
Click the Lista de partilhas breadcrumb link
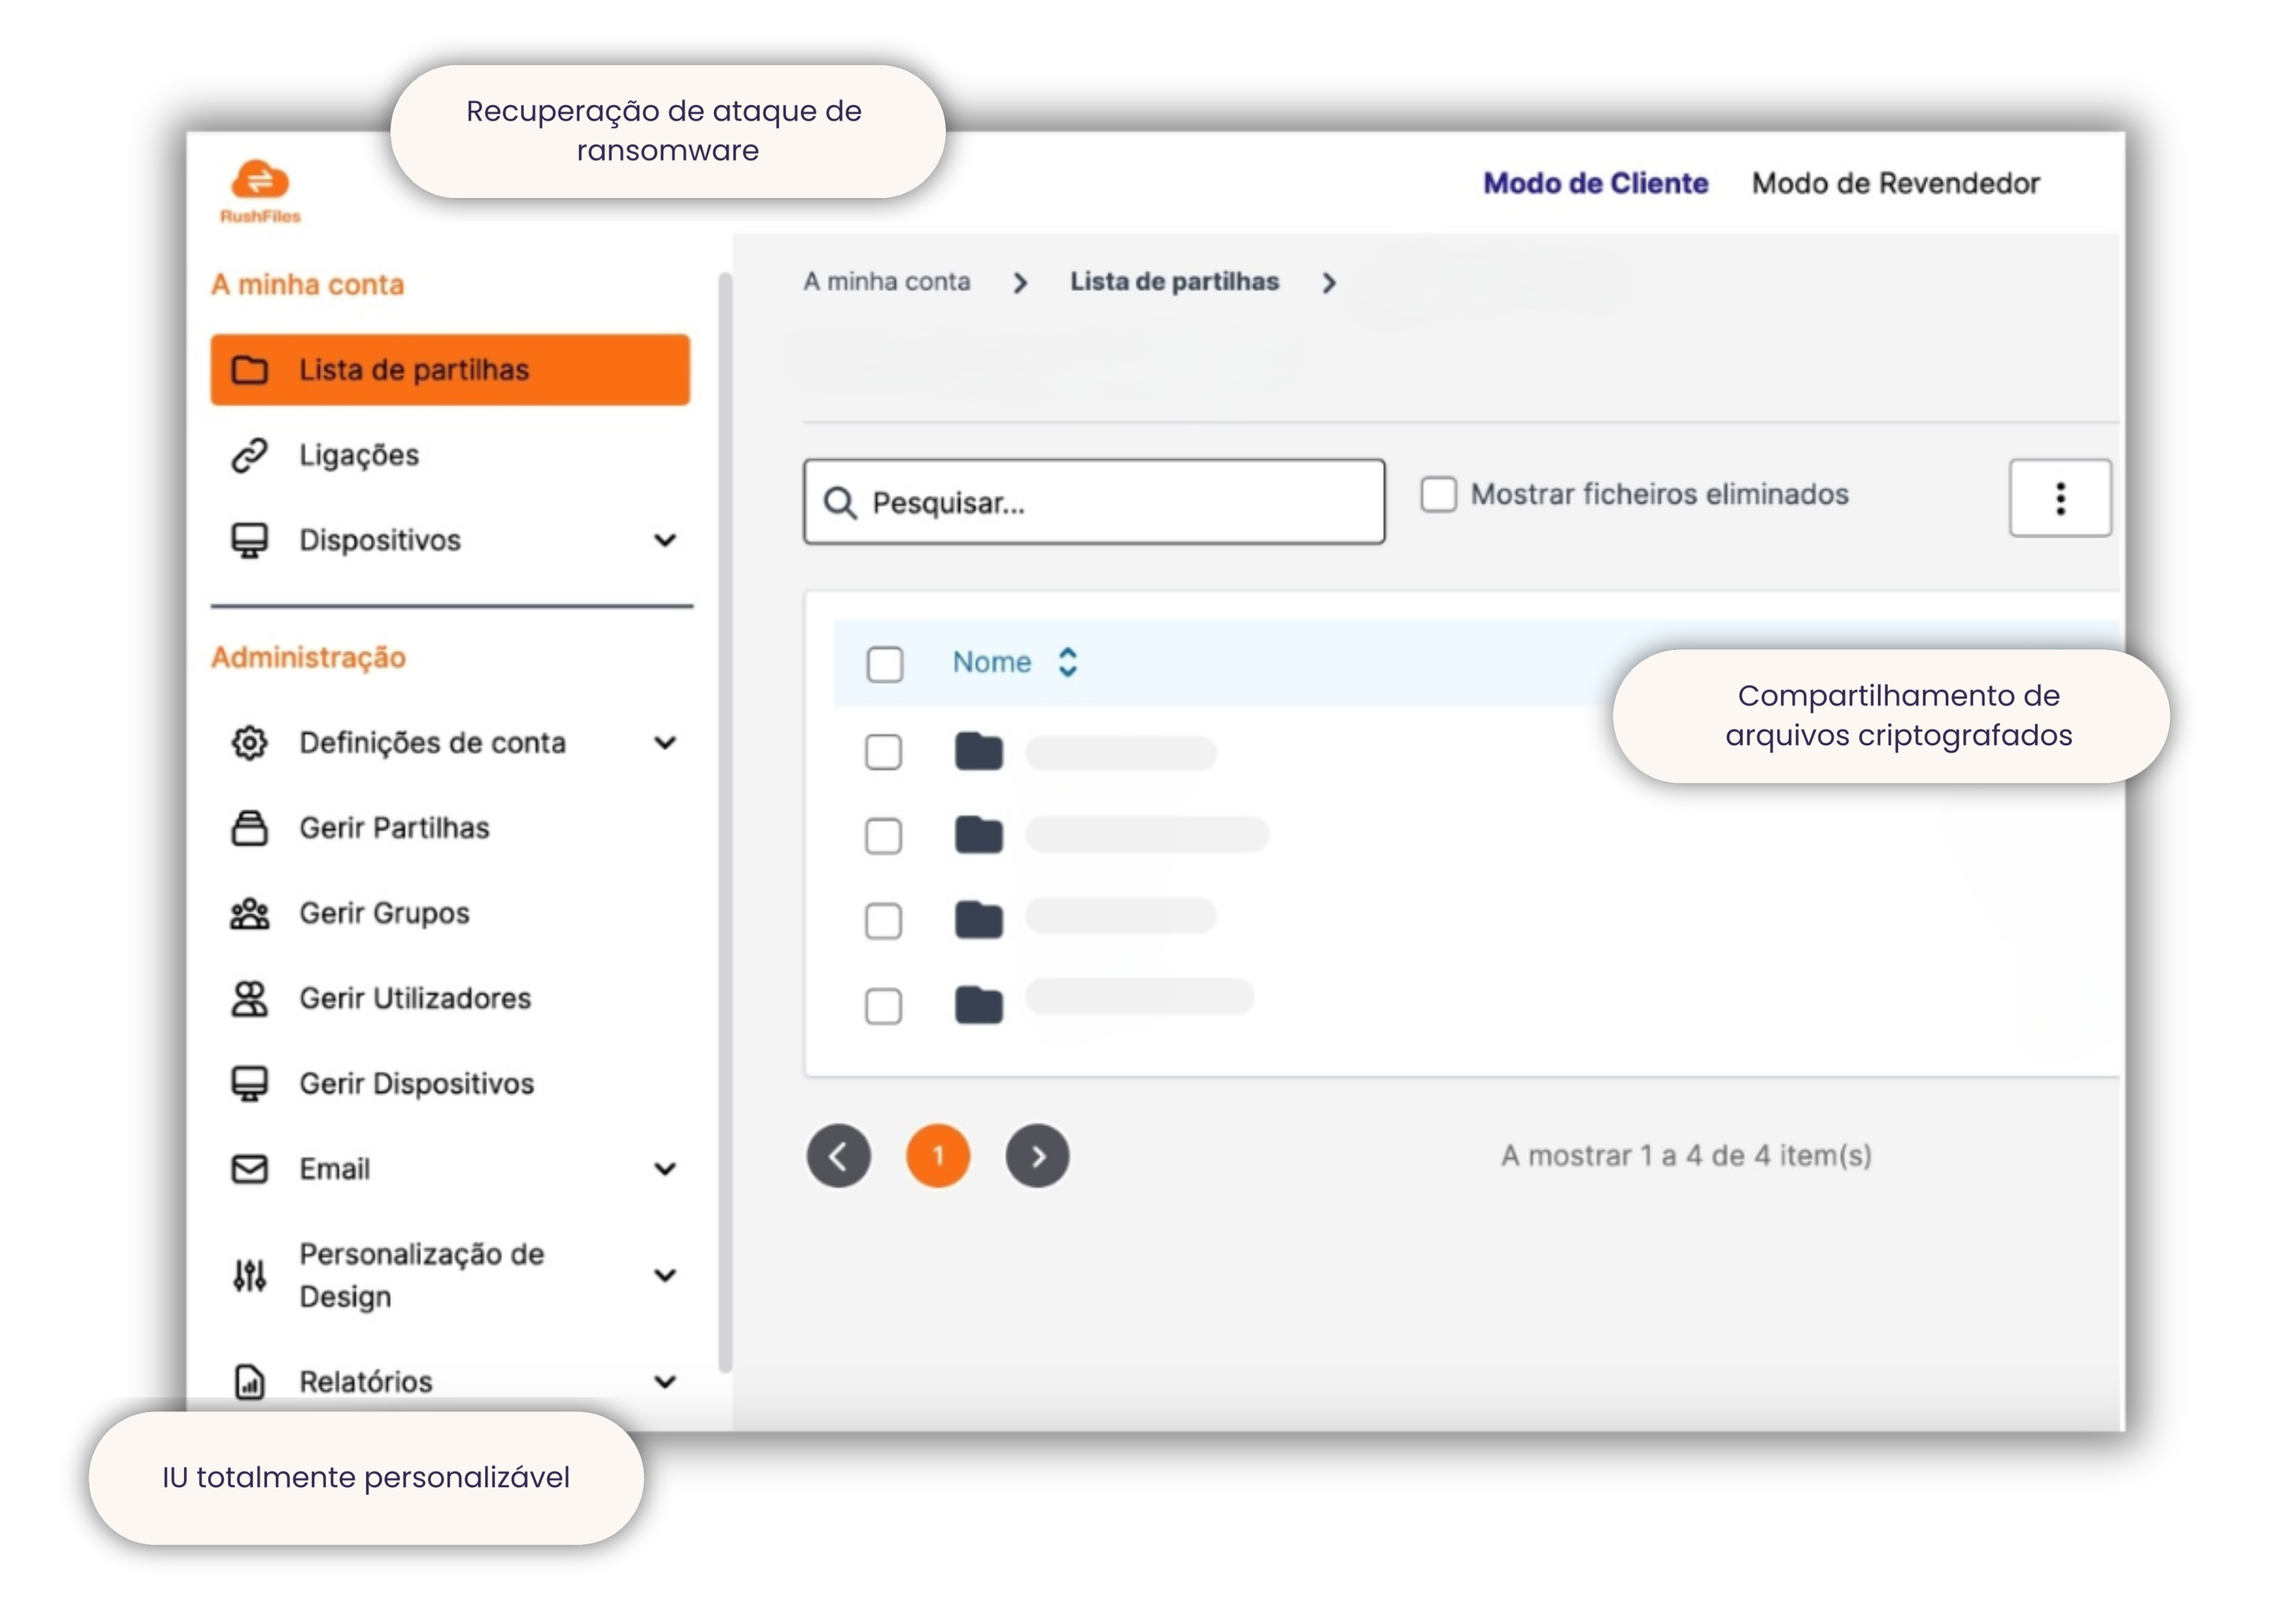click(x=1174, y=281)
